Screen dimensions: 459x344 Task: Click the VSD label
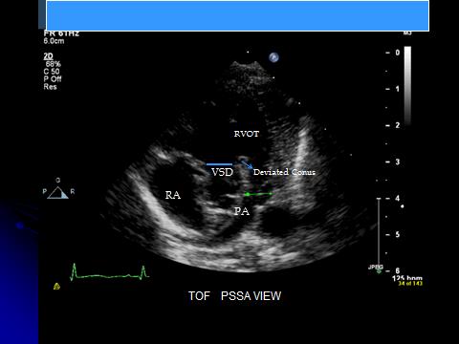pyautogui.click(x=222, y=172)
